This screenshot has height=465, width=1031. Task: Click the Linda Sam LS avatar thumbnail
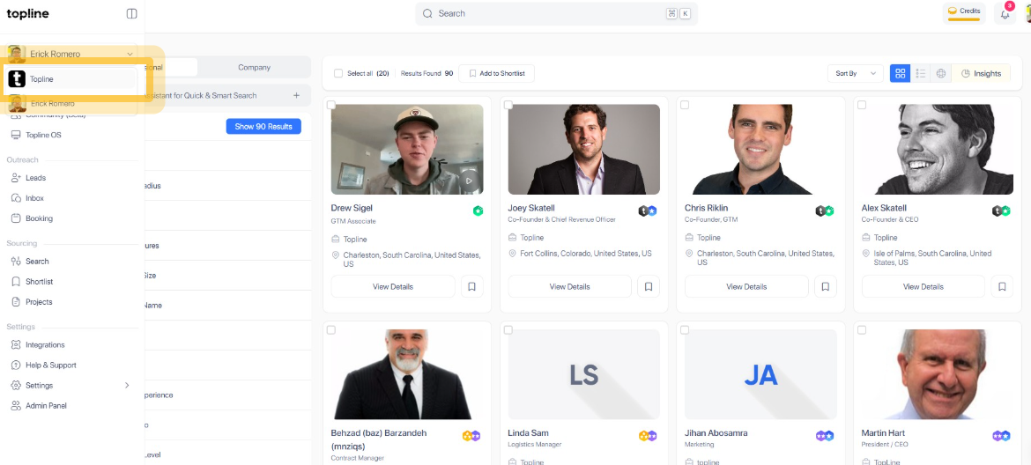pos(584,374)
